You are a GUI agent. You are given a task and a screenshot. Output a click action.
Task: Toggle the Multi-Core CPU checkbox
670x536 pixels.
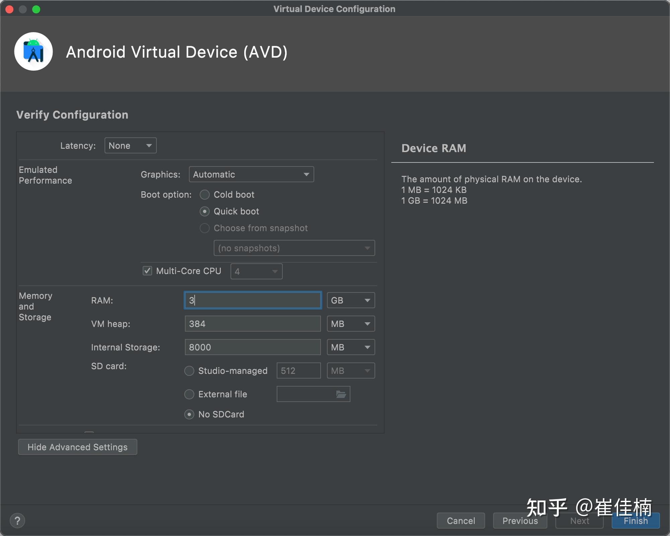147,271
